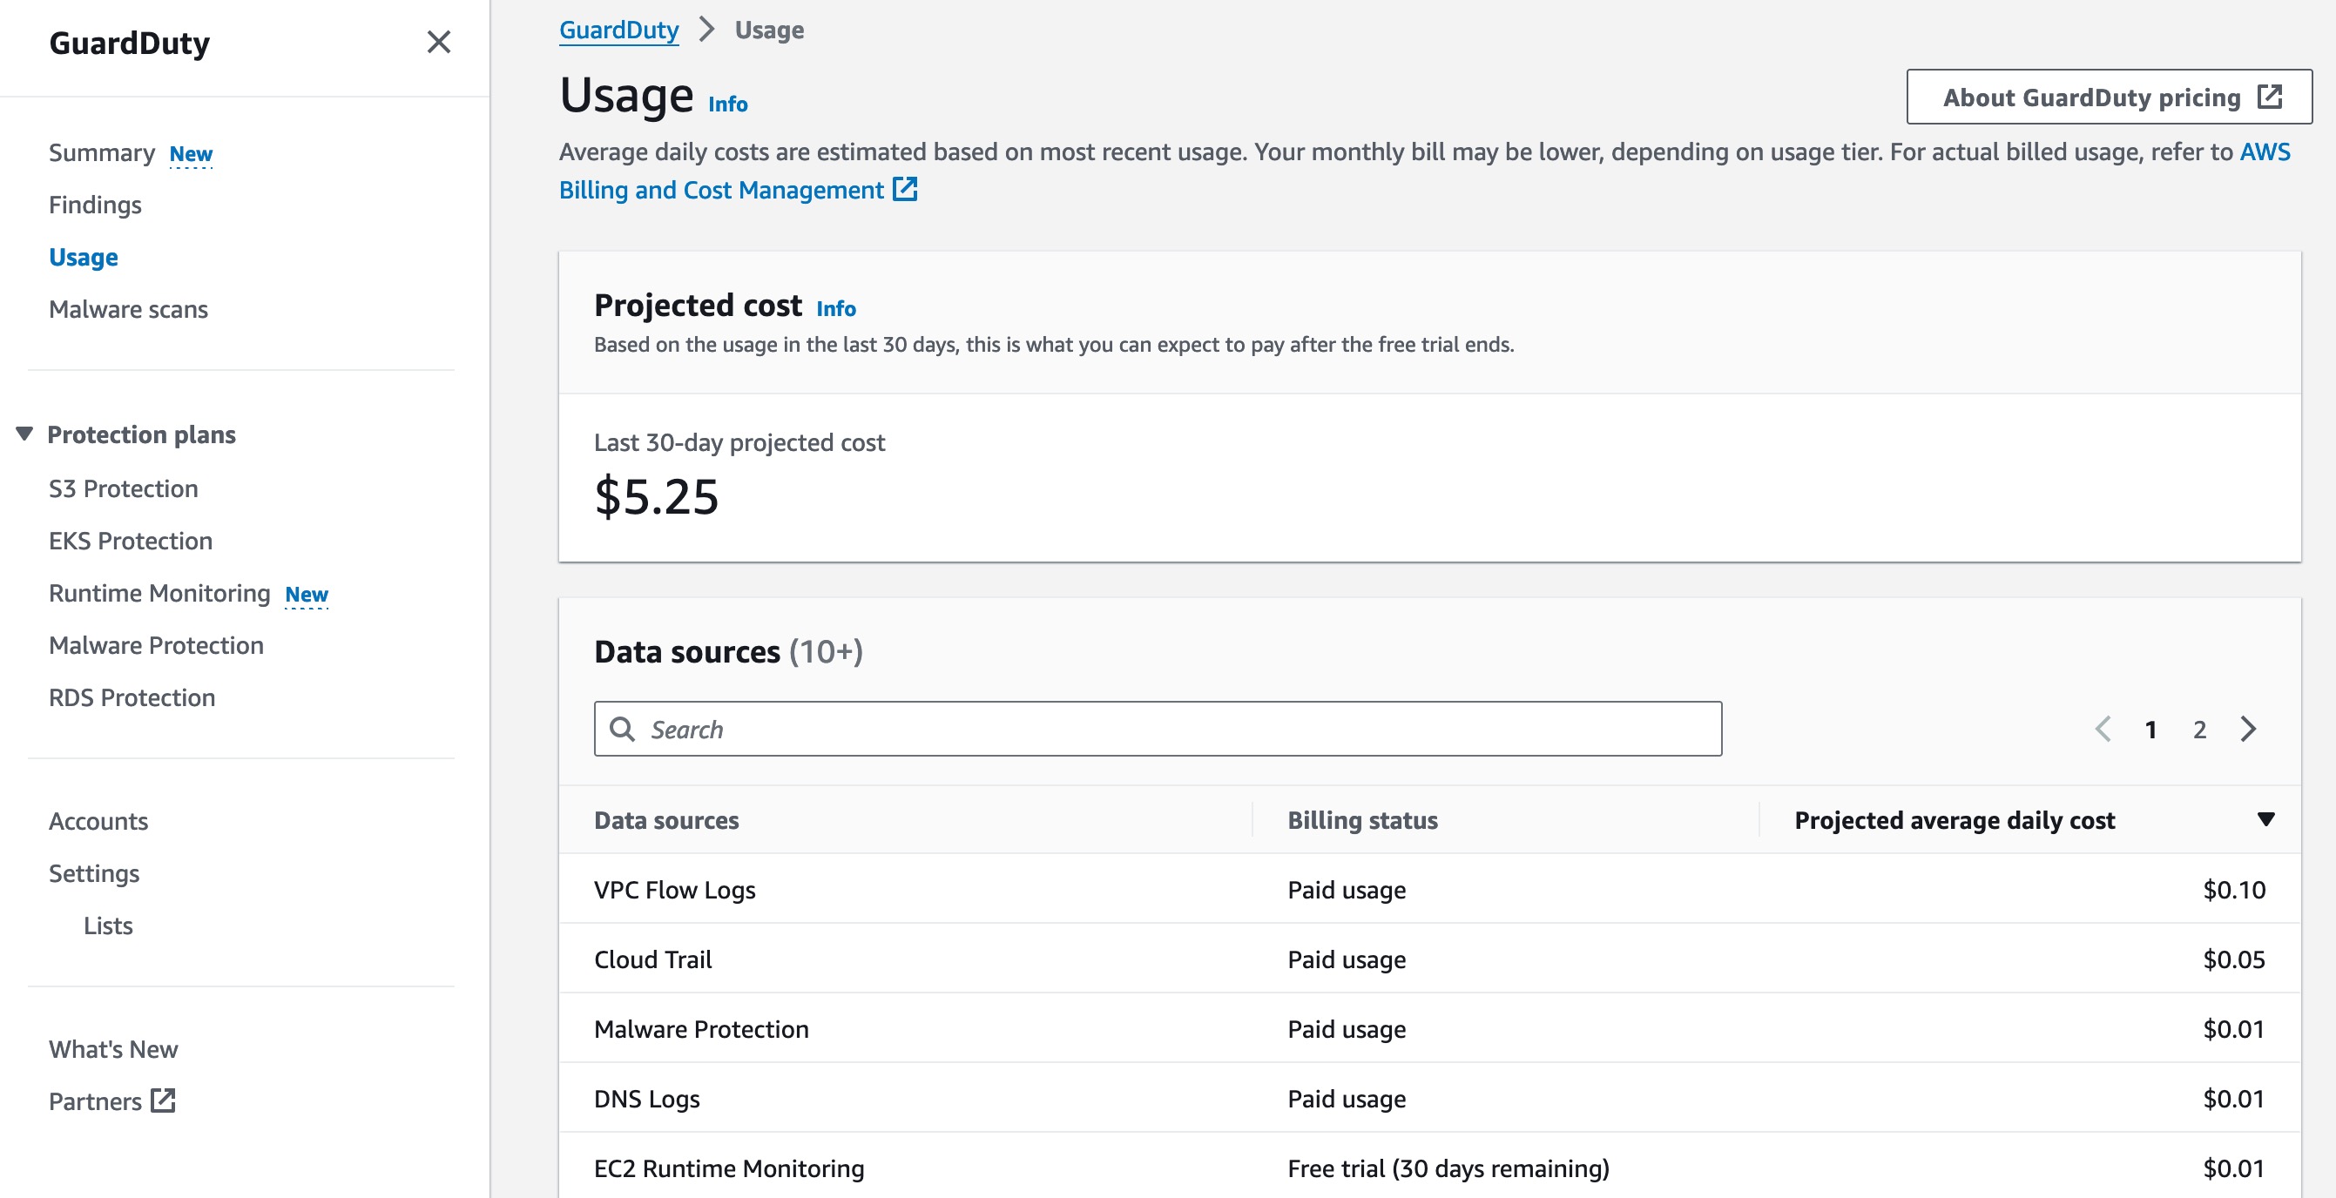
Task: Open the Partners link
Action: [95, 1101]
